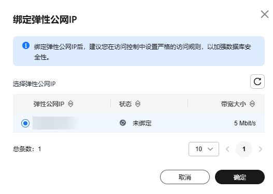Screen dimensions: 273x194
Task: Click the refresh icon above the table
Action: pyautogui.click(x=257, y=82)
